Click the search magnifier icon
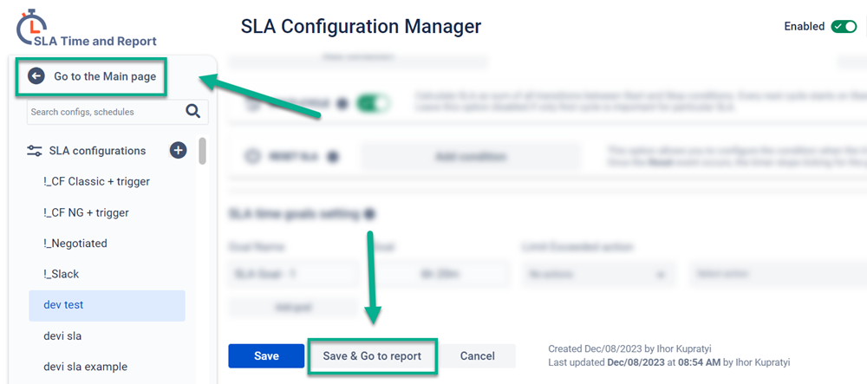Screen dimensions: 867x384 coord(192,111)
